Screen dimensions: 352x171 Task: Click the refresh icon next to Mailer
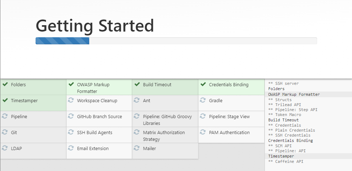(x=137, y=148)
